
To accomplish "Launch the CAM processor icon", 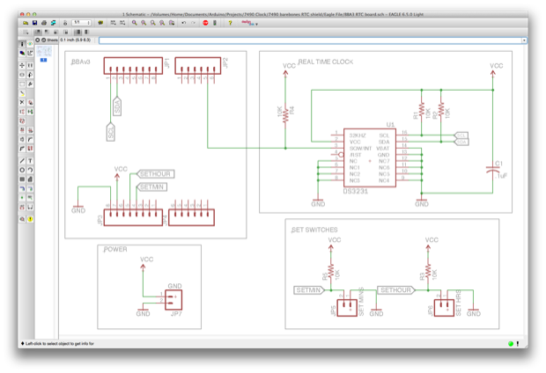I will click(x=53, y=23).
